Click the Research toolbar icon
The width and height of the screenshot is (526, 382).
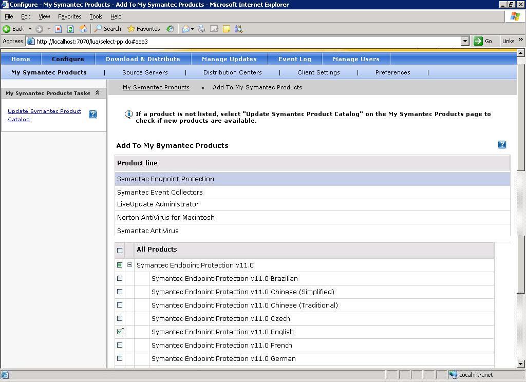238,29
